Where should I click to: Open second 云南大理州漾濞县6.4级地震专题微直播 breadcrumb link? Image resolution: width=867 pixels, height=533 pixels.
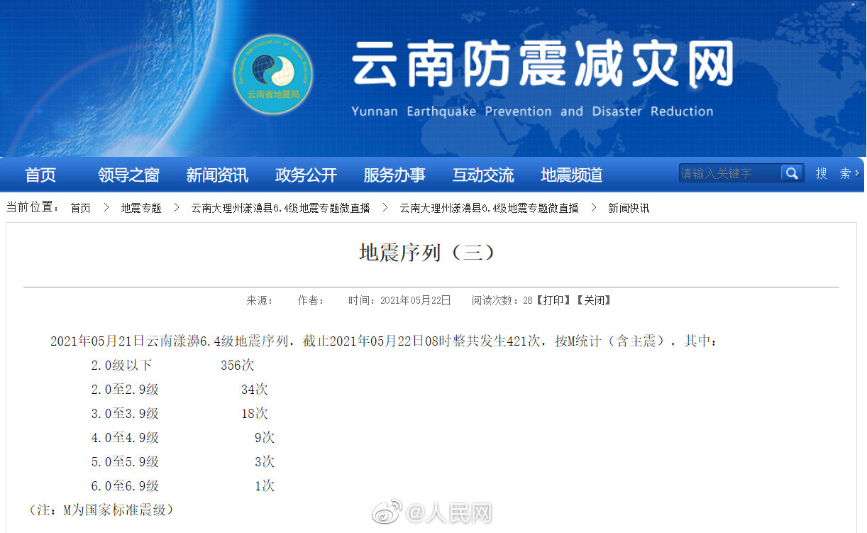[489, 208]
